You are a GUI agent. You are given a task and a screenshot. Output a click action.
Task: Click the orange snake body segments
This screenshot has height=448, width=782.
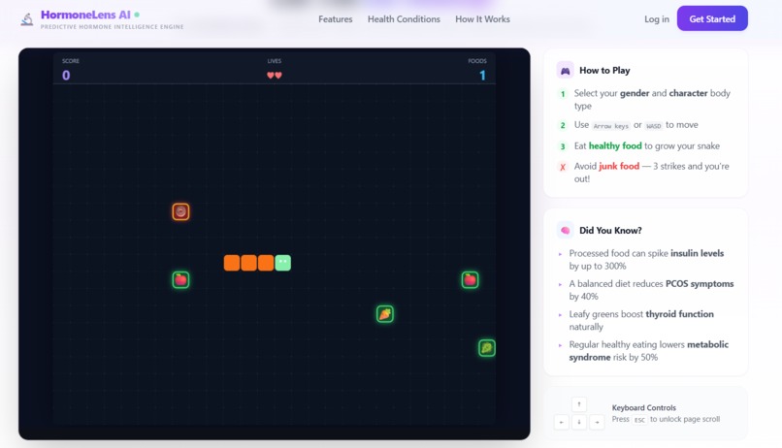(249, 263)
